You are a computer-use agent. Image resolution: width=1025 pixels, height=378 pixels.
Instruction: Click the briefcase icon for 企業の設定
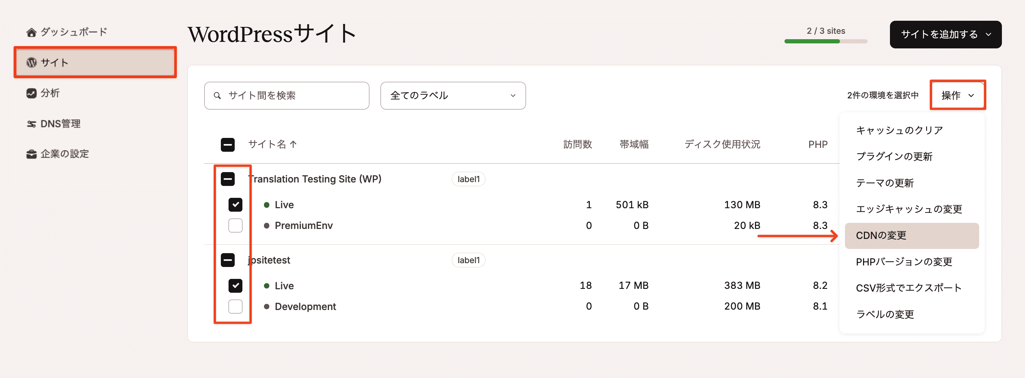pyautogui.click(x=32, y=154)
